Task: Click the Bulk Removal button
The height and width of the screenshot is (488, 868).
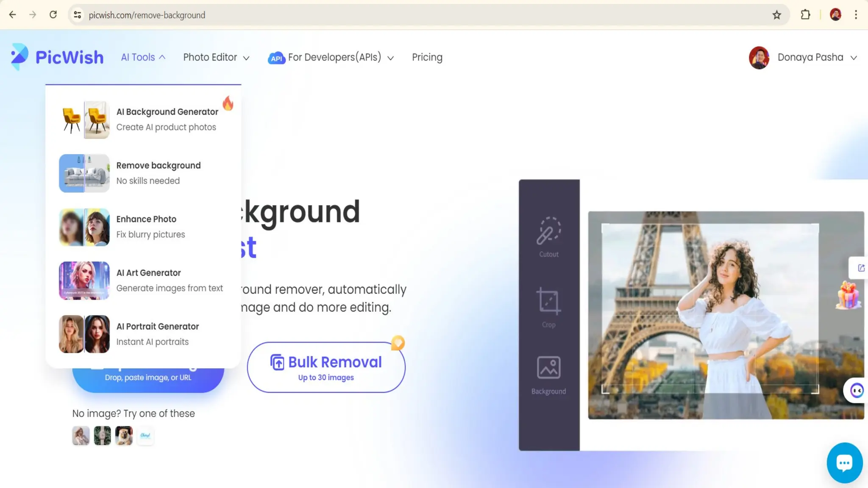Action: click(326, 367)
